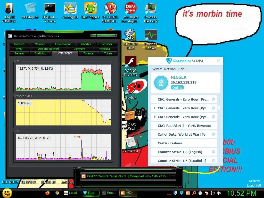This screenshot has width=264, height=198.
Task: Click the Proc... Process Hacker taskbar button
Action: [109, 193]
